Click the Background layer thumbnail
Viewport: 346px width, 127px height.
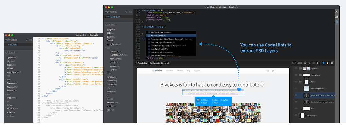pos(302,115)
